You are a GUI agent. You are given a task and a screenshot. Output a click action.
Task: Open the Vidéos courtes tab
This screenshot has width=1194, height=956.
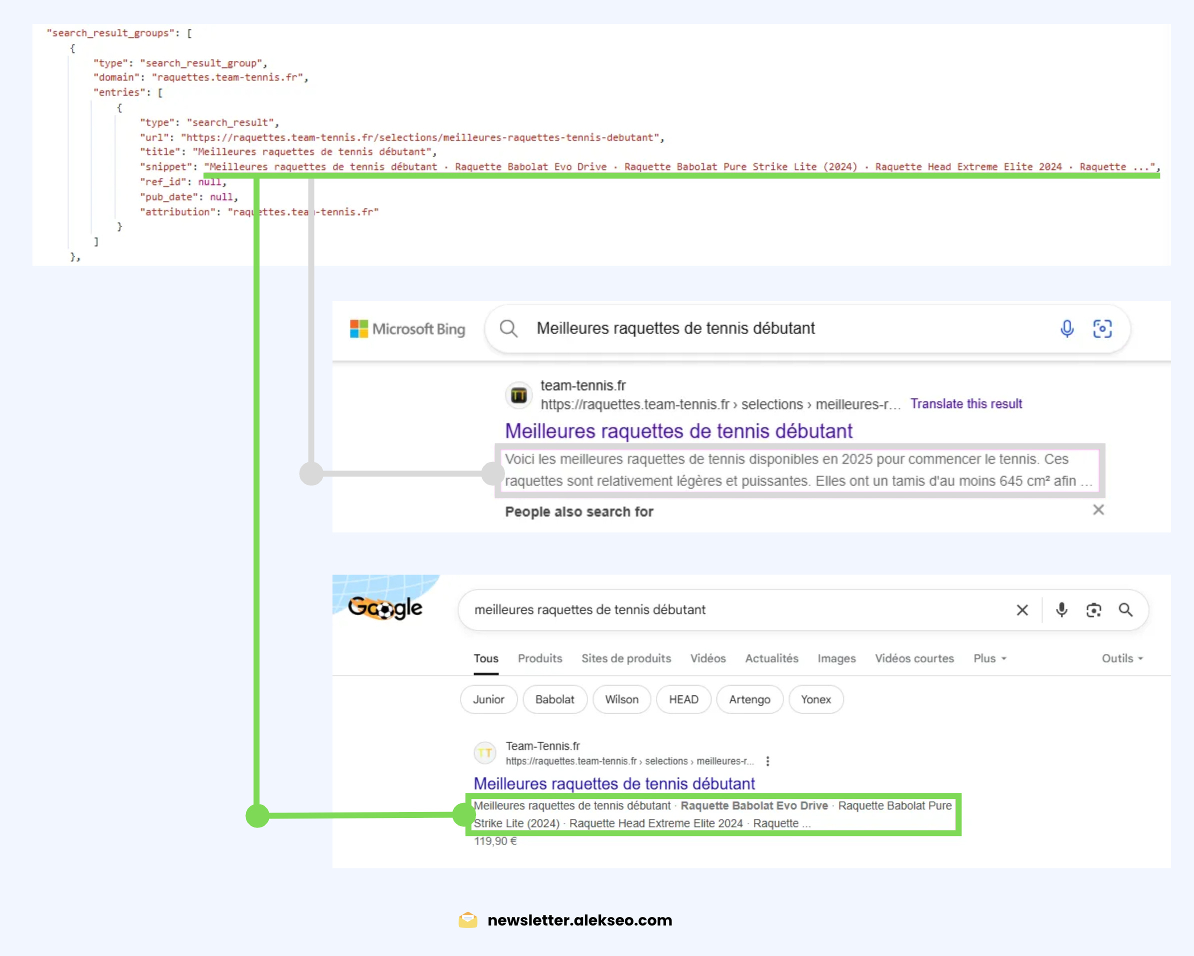tap(914, 658)
